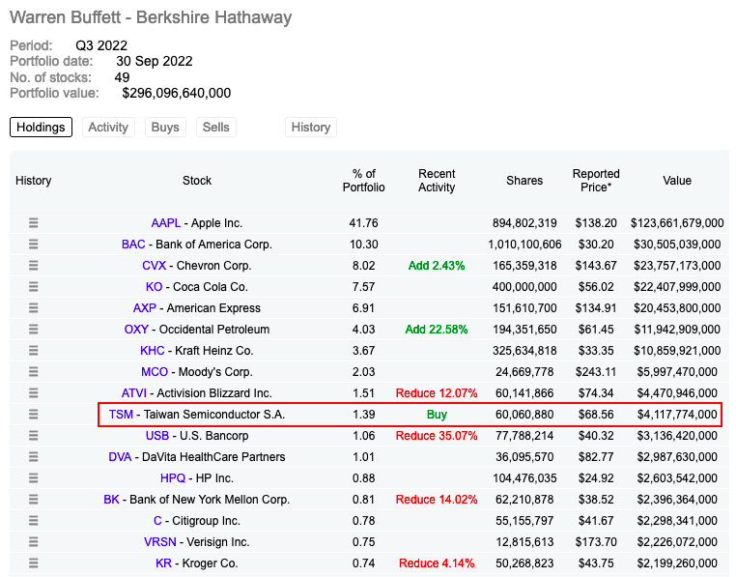Viewport: 736px width, 577px height.
Task: Open history icon for Bank of America row
Action: (34, 245)
